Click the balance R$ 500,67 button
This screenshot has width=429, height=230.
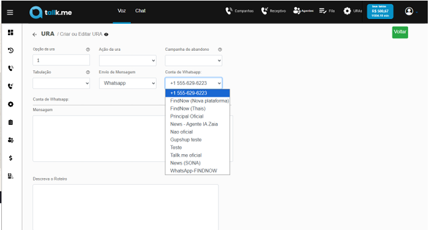pyautogui.click(x=380, y=12)
